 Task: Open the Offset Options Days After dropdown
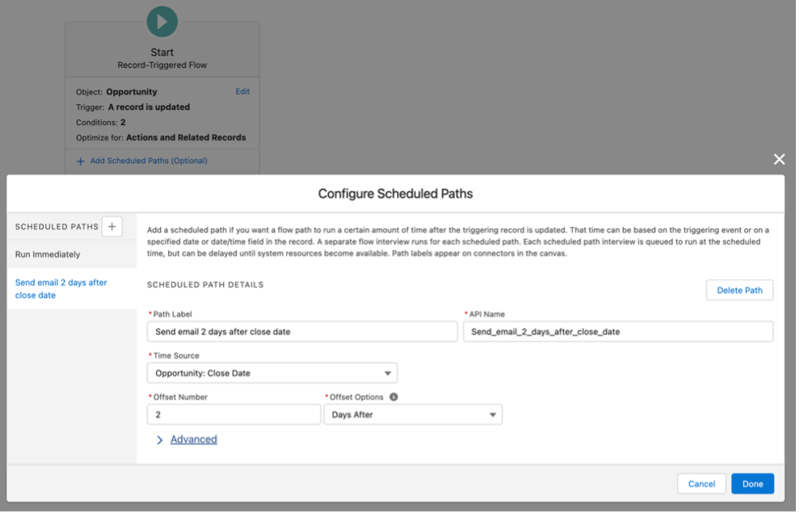[413, 415]
